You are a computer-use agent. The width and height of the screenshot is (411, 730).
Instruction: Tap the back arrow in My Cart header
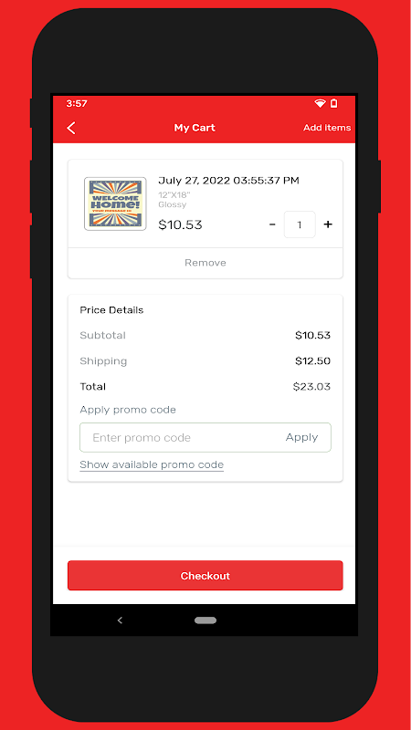[x=71, y=128]
